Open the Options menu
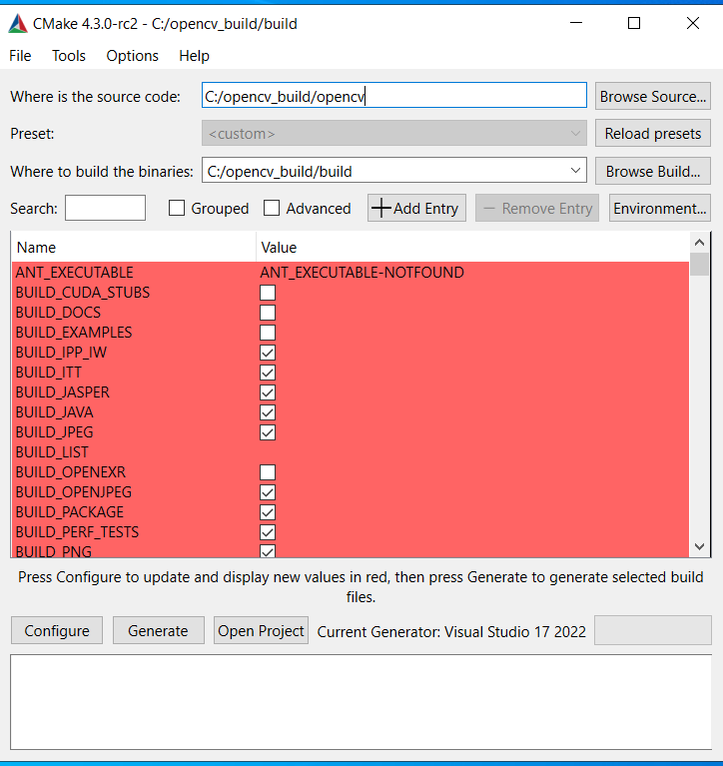 pos(132,56)
